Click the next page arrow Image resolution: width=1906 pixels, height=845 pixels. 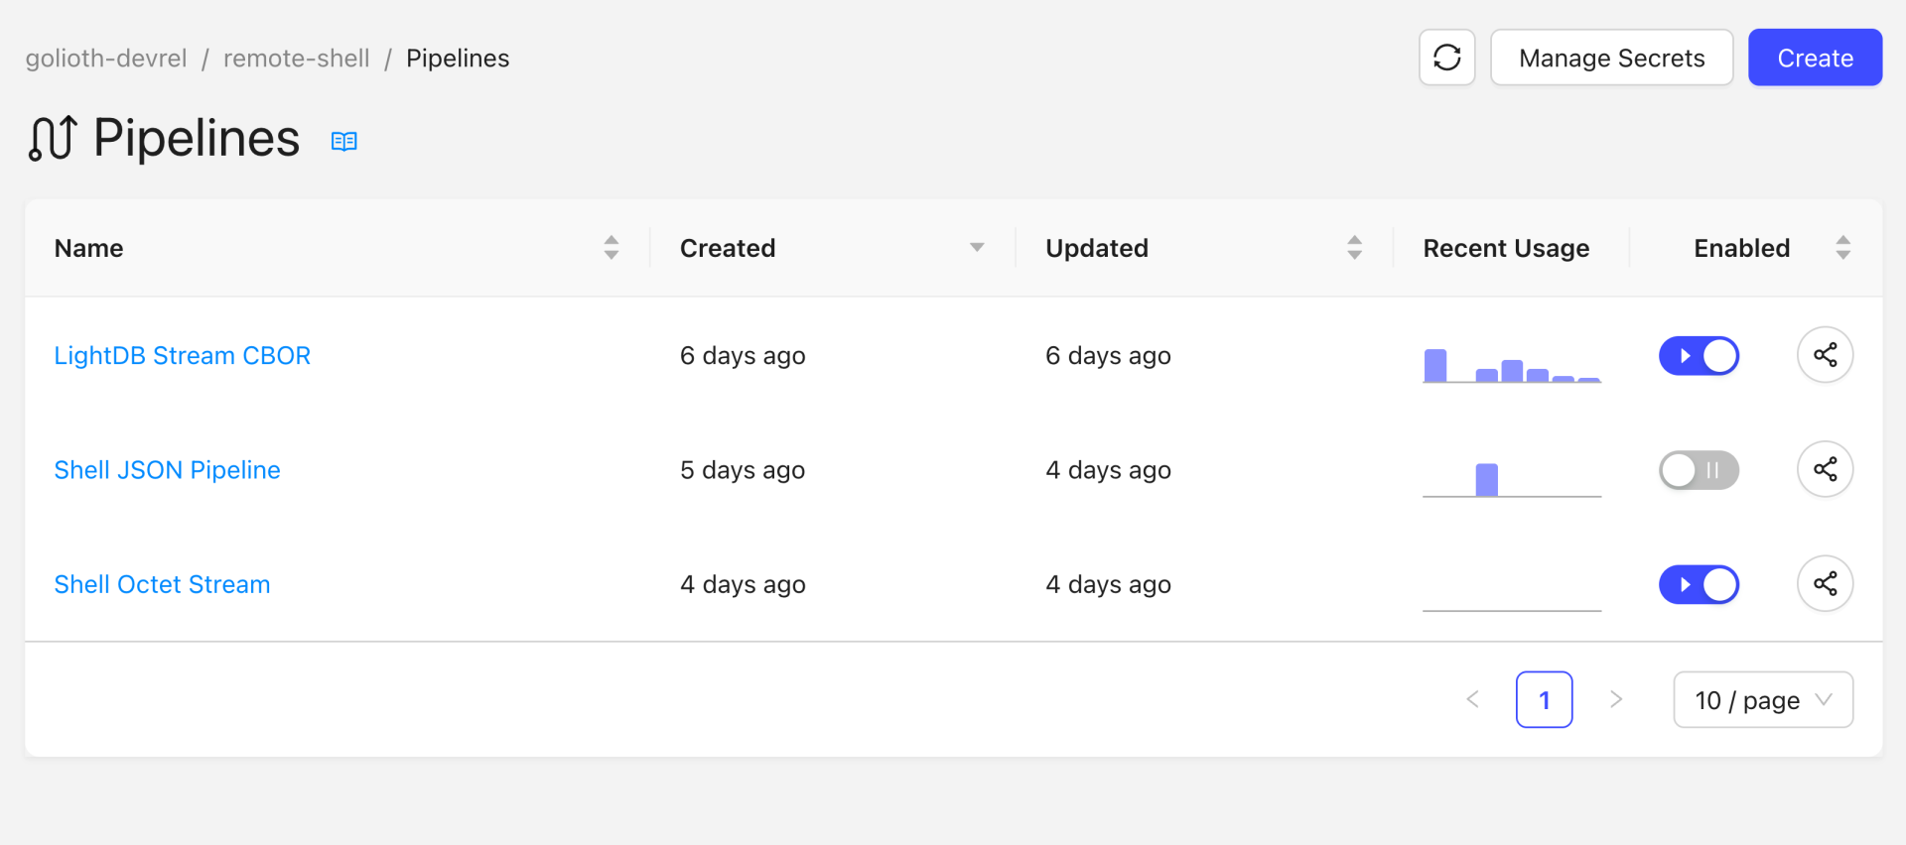pyautogui.click(x=1616, y=699)
